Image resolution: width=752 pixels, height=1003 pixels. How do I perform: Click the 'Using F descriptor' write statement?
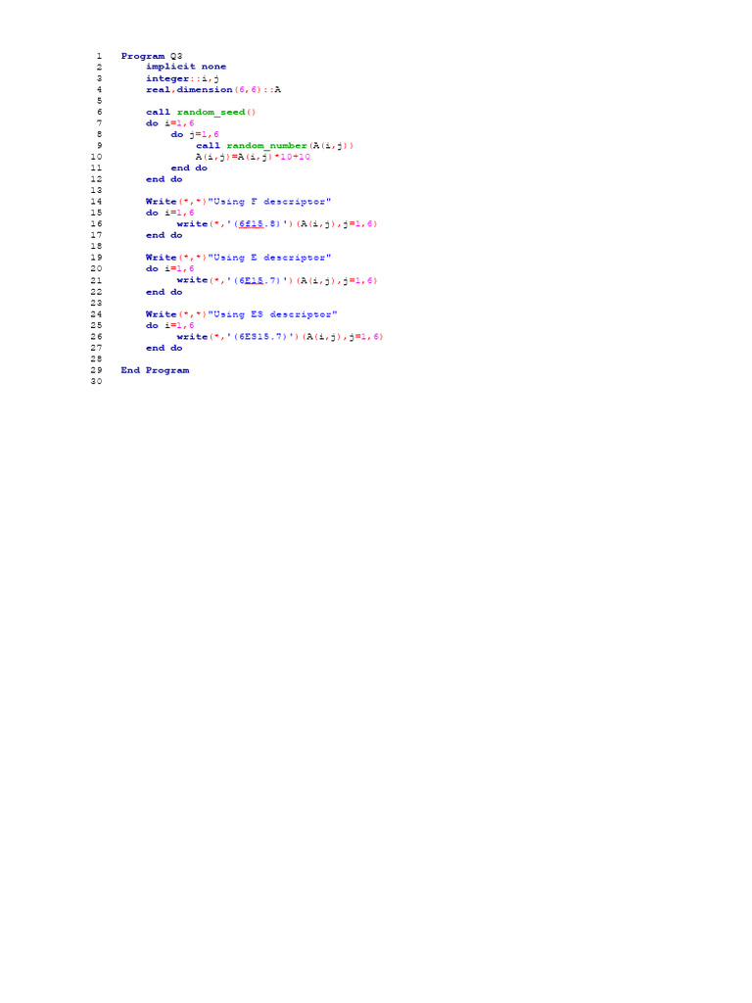click(x=239, y=202)
